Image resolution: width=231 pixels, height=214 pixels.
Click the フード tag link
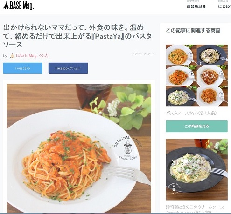151,54
